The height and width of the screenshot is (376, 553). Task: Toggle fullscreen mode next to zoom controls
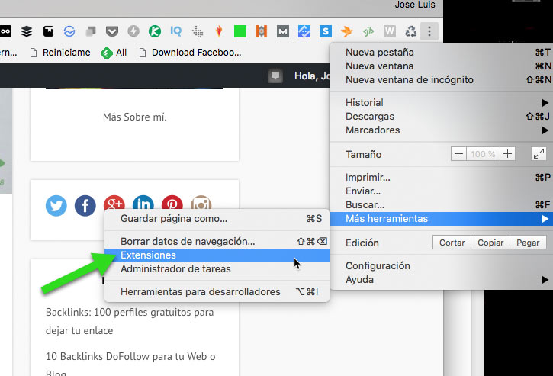coord(538,154)
